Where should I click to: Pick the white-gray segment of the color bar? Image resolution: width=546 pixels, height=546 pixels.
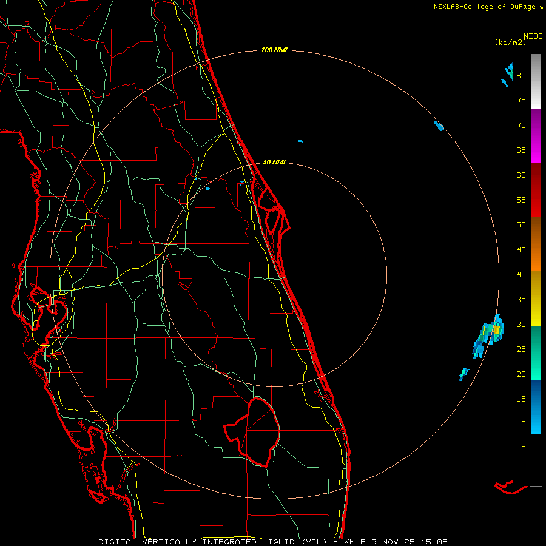(536, 81)
